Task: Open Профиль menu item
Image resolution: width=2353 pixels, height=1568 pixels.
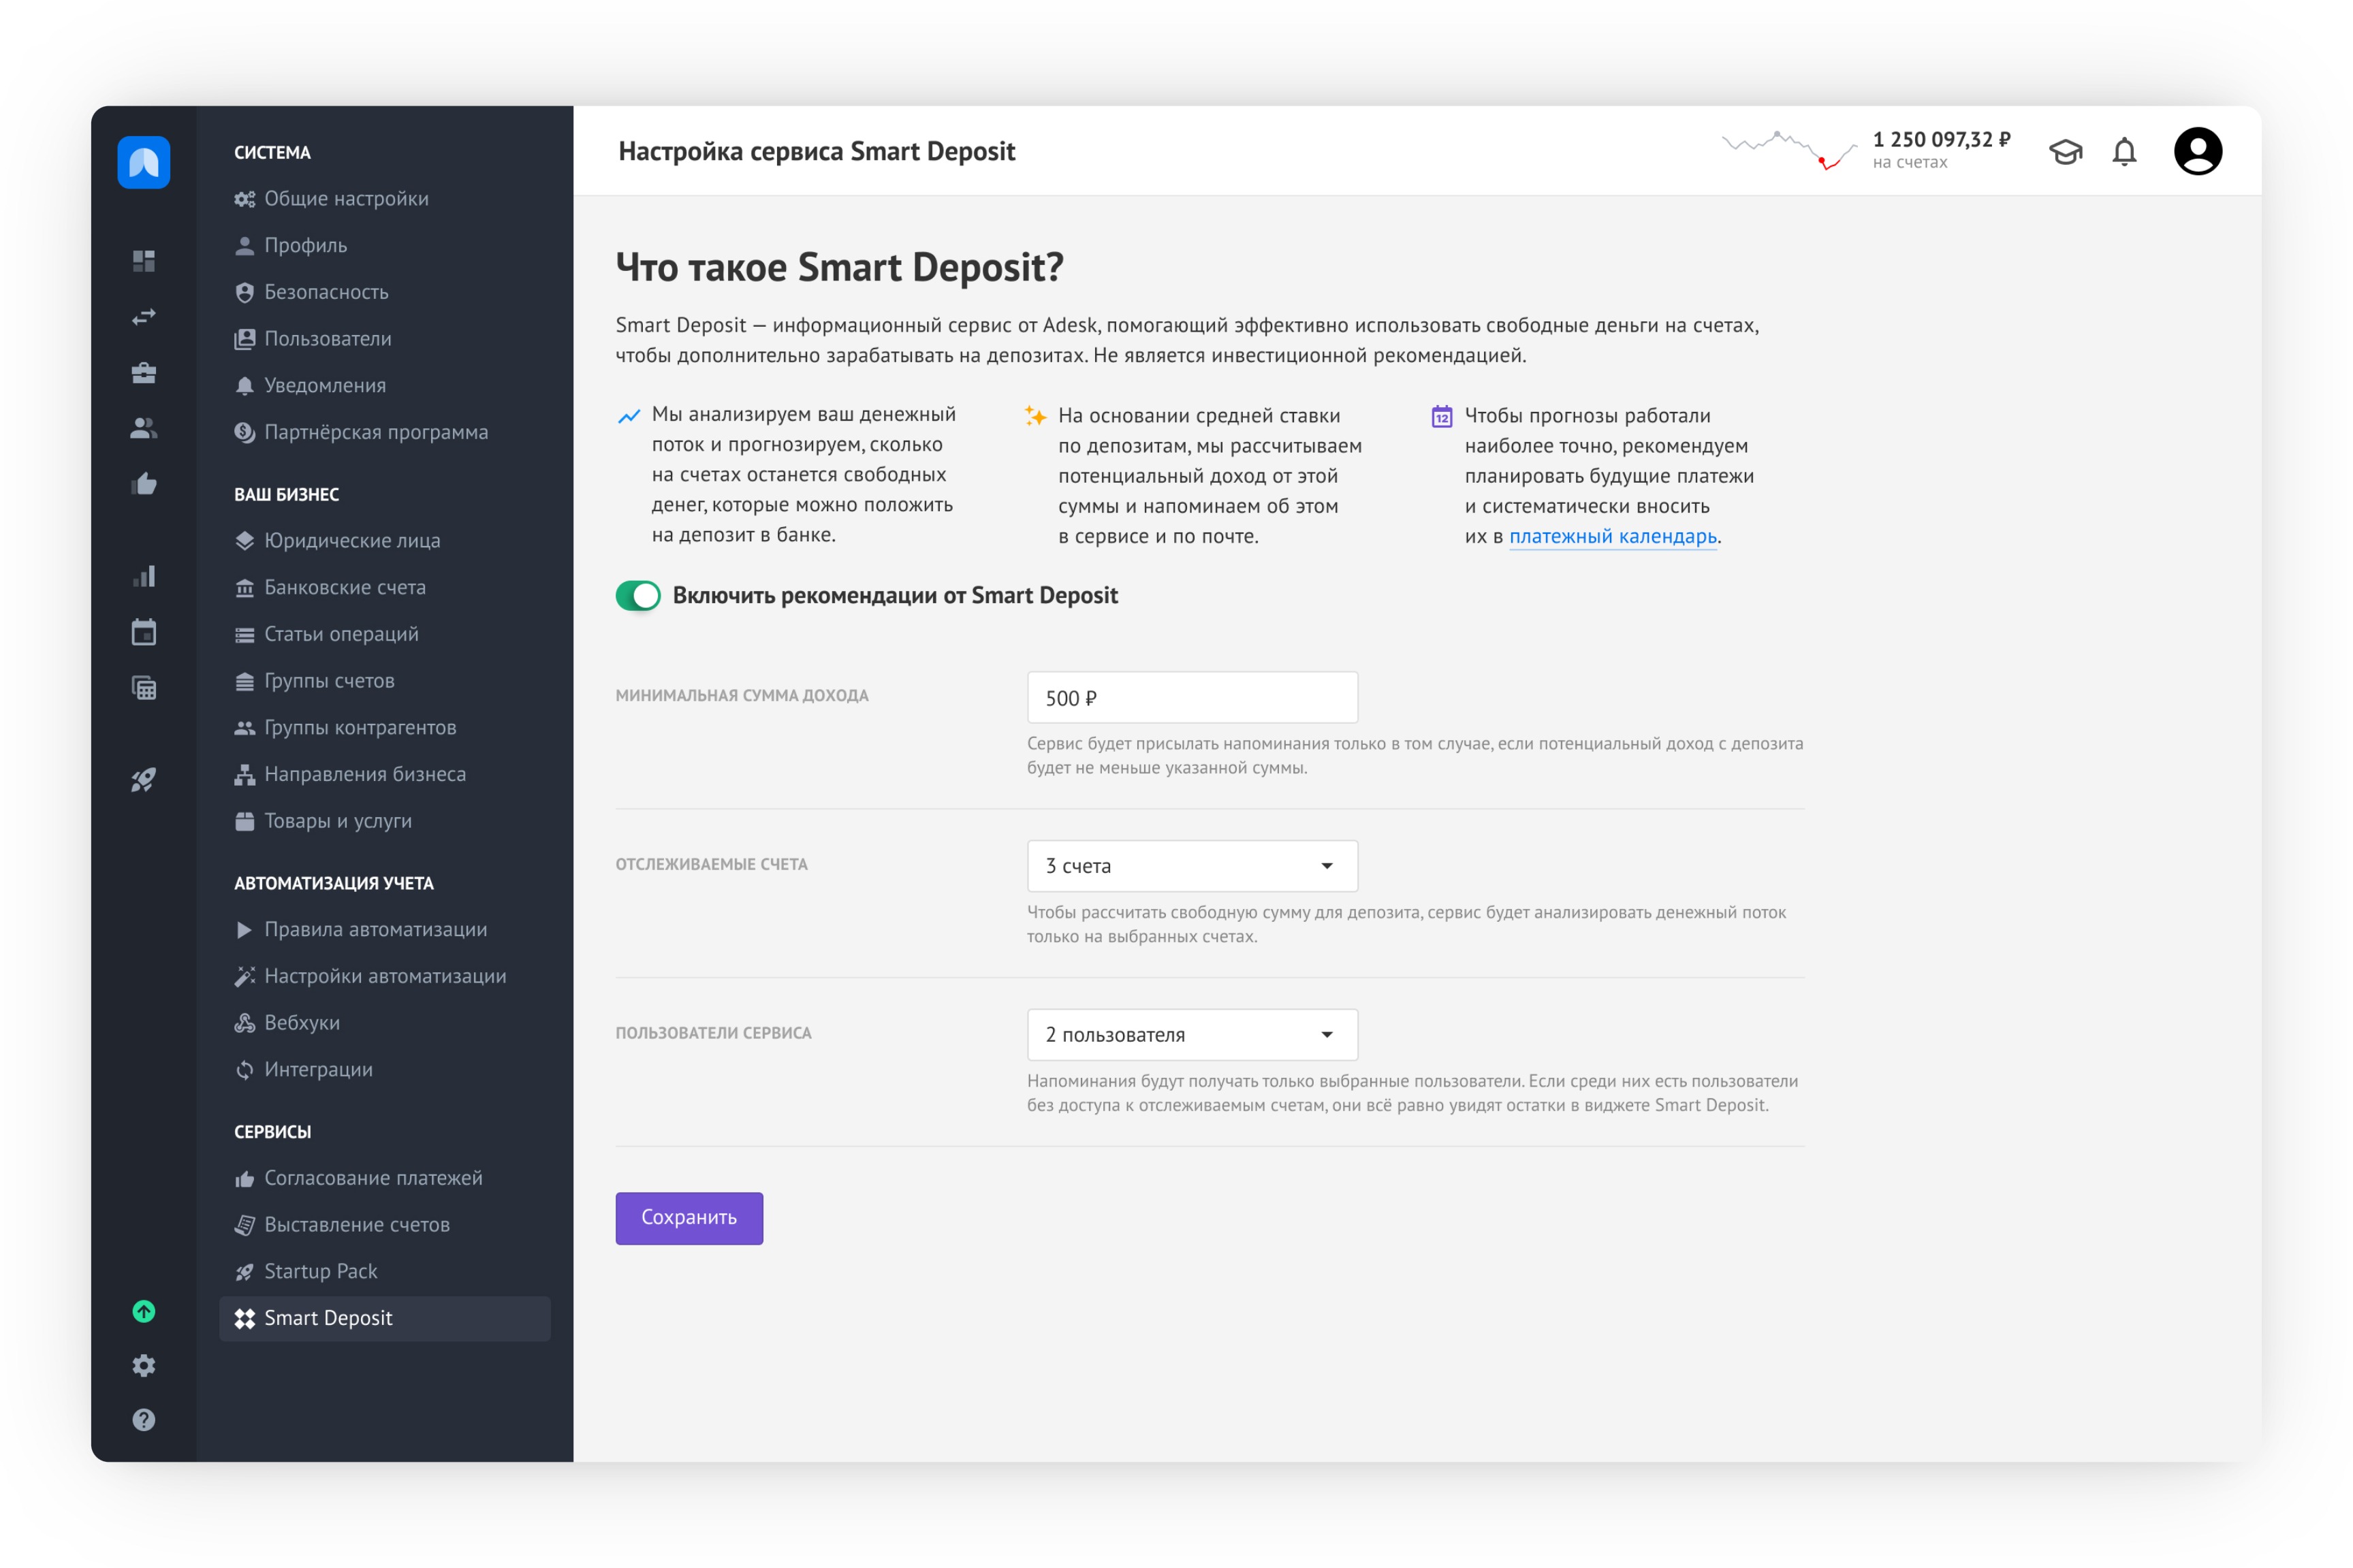Action: 384,246
